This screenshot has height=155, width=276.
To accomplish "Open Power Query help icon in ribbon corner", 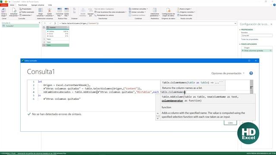I will coord(274,5).
